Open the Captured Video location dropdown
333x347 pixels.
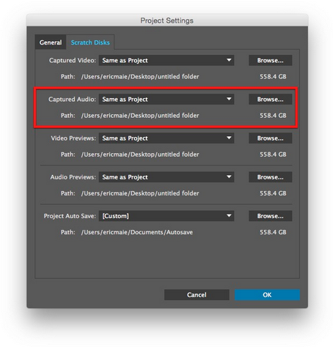[x=166, y=60]
